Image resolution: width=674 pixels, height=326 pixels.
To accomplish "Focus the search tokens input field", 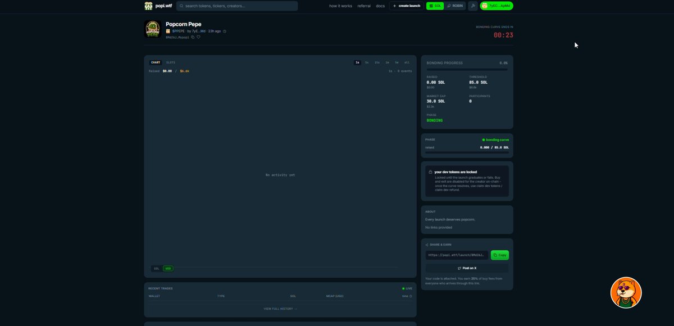I will [237, 6].
